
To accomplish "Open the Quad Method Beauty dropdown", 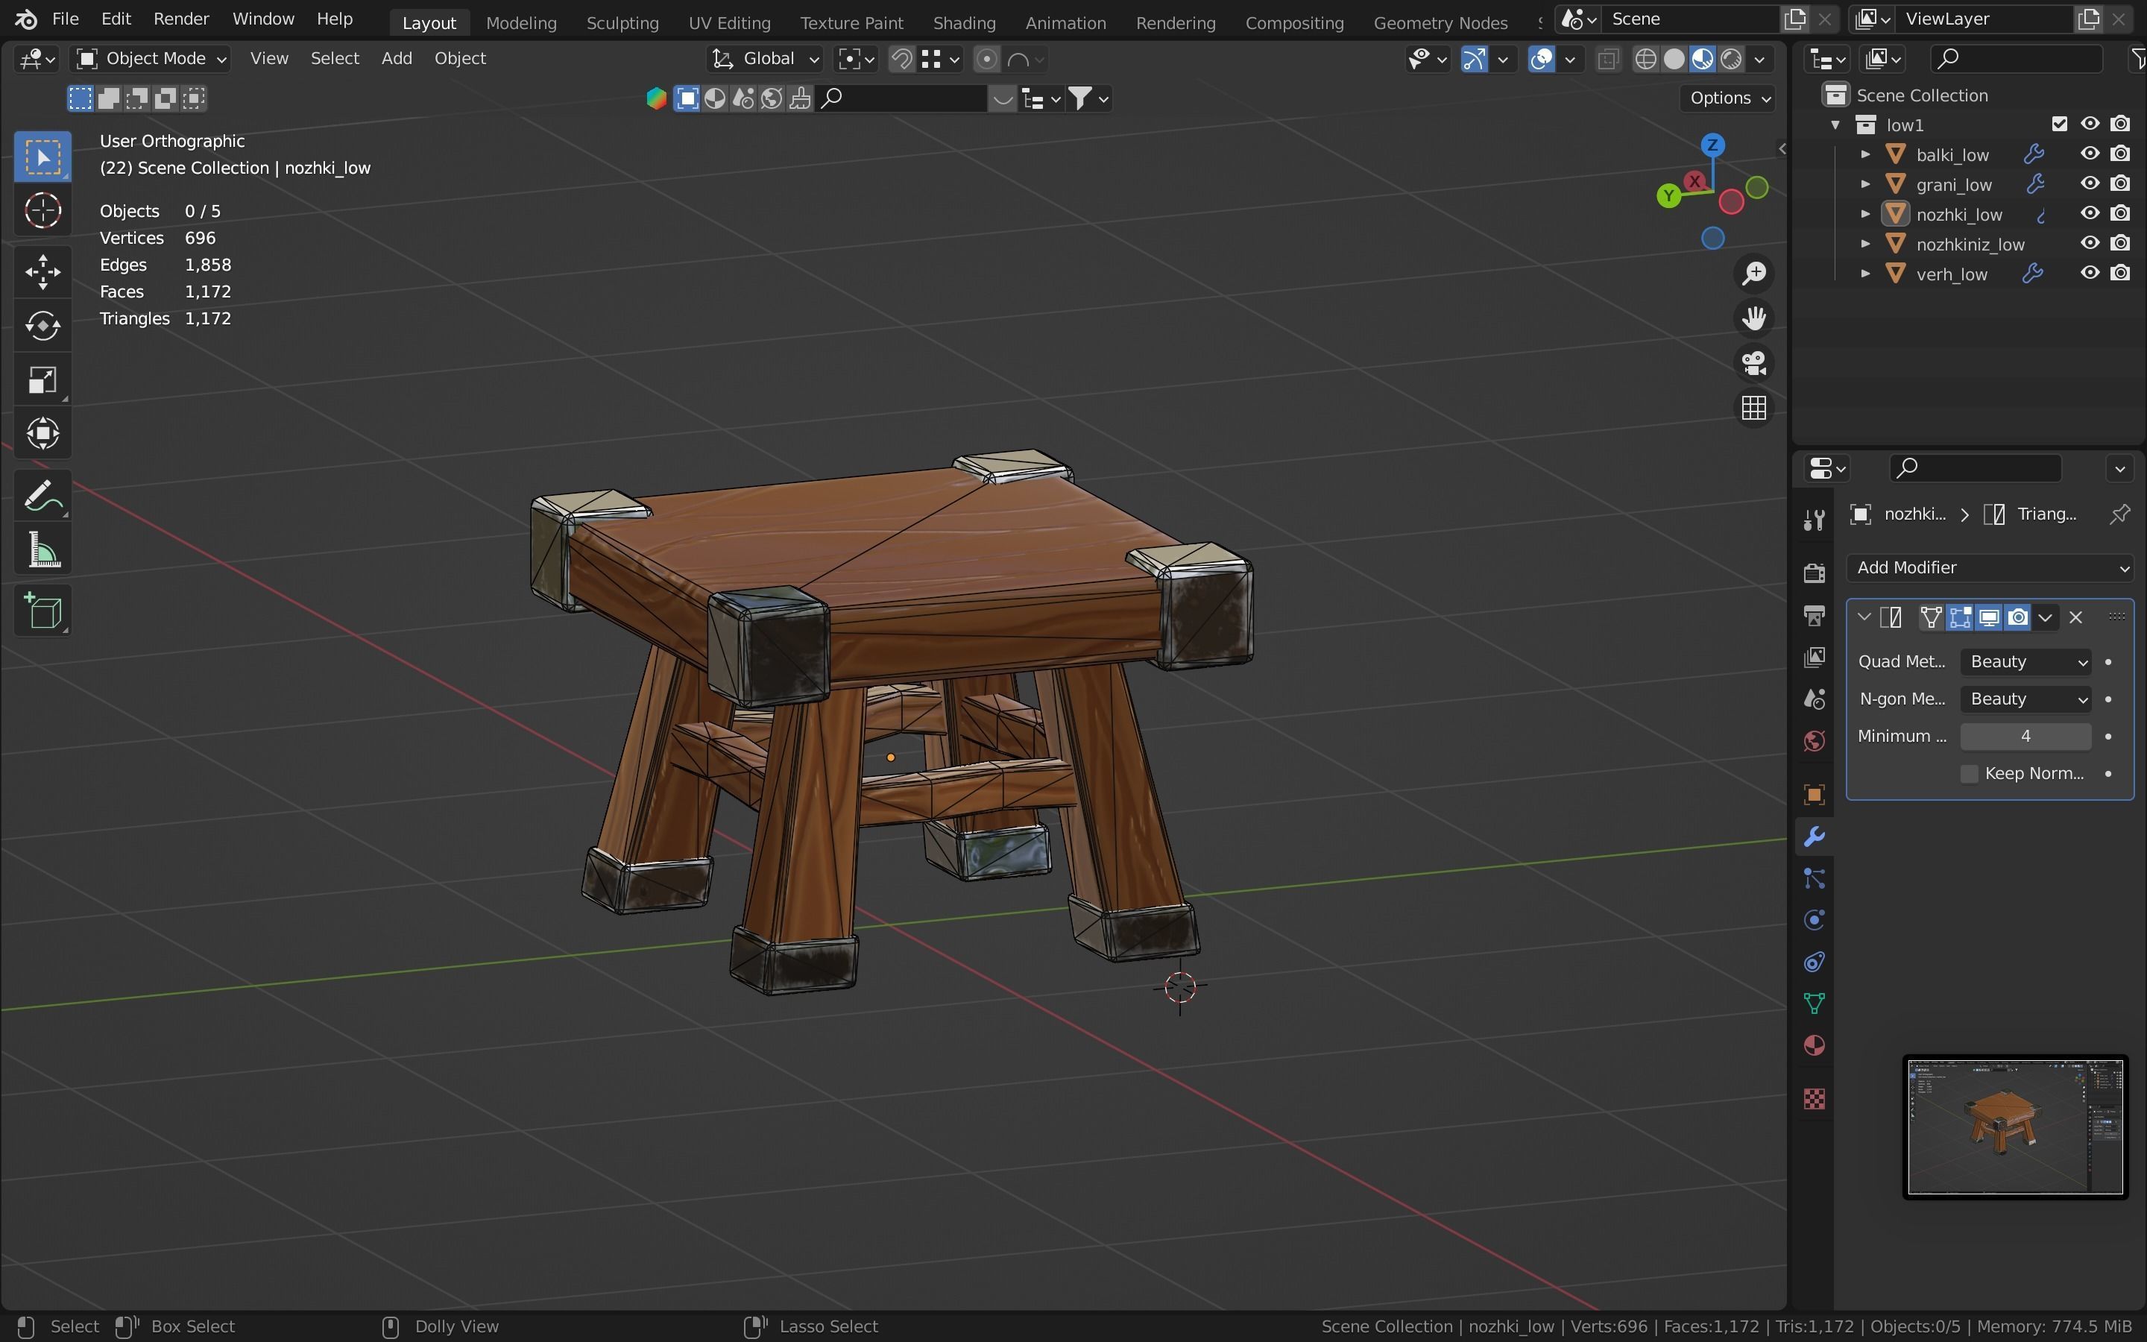I will tap(2025, 662).
